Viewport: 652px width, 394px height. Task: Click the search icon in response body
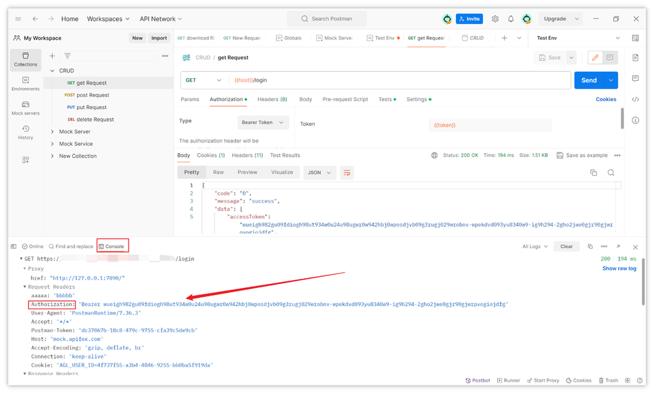611,173
